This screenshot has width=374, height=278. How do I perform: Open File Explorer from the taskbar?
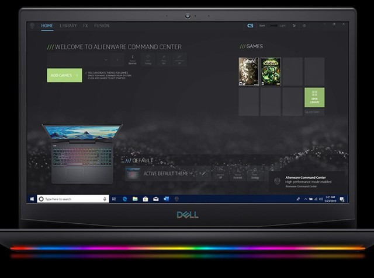135,199
